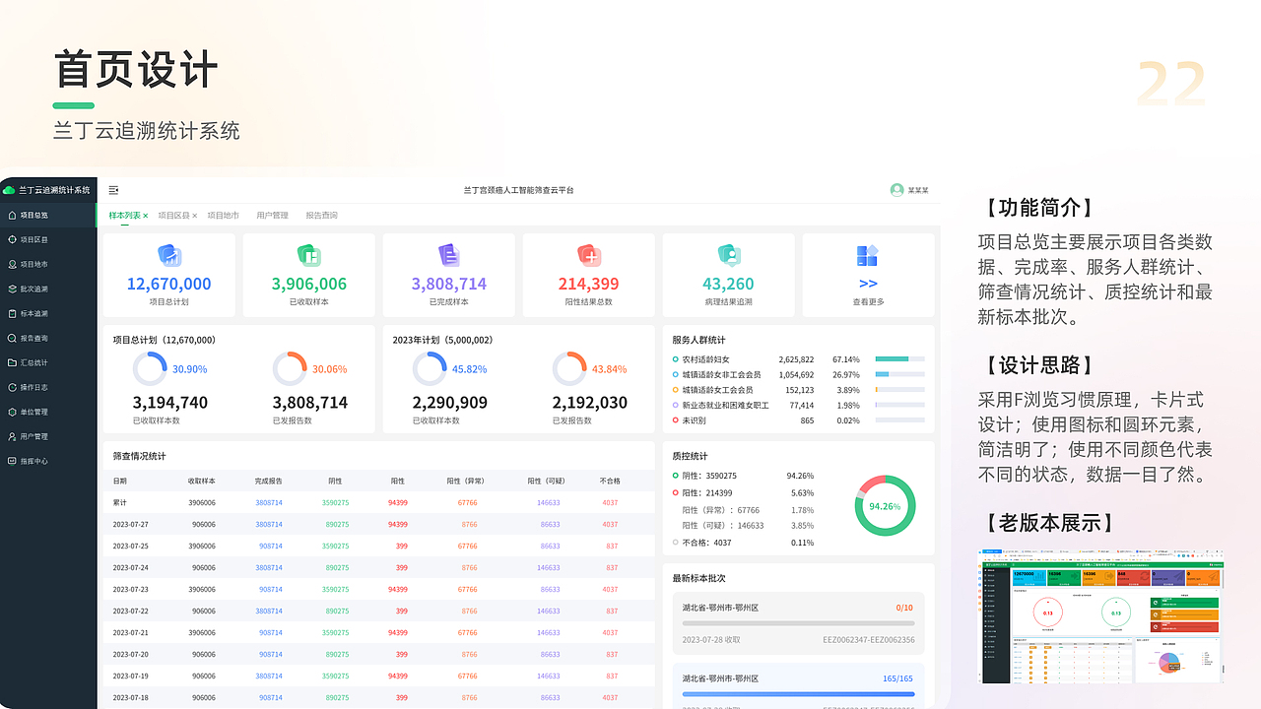Viewport: 1261px width, 709px height.
Task: Collapse the sidebar with the hamburger menu icon
Action: click(x=113, y=190)
